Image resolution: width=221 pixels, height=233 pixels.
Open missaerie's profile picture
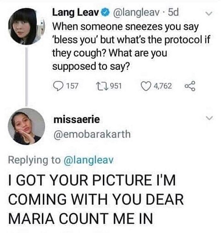(x=27, y=126)
